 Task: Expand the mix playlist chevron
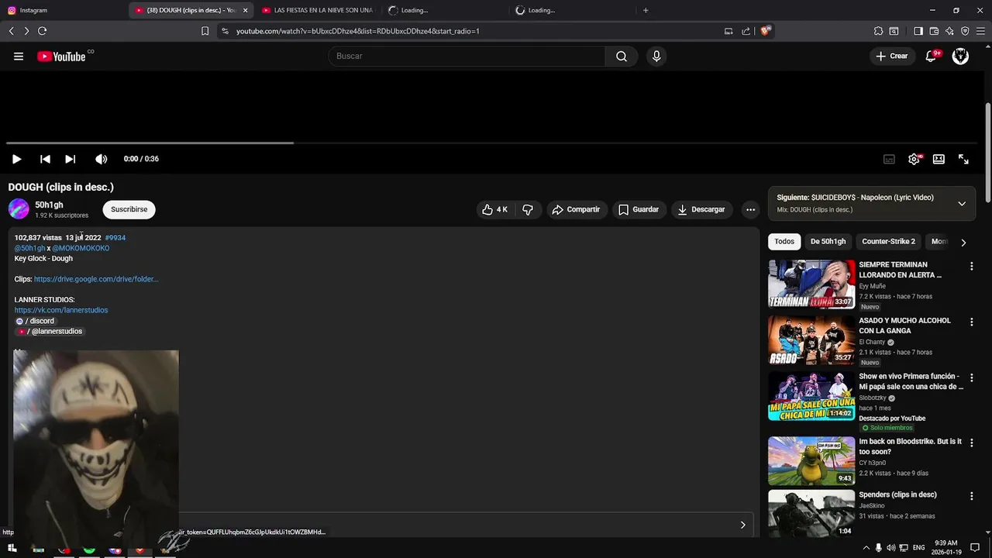962,203
